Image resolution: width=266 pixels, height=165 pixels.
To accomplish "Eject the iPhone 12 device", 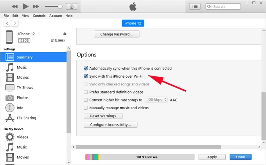I will pyautogui.click(x=65, y=34).
